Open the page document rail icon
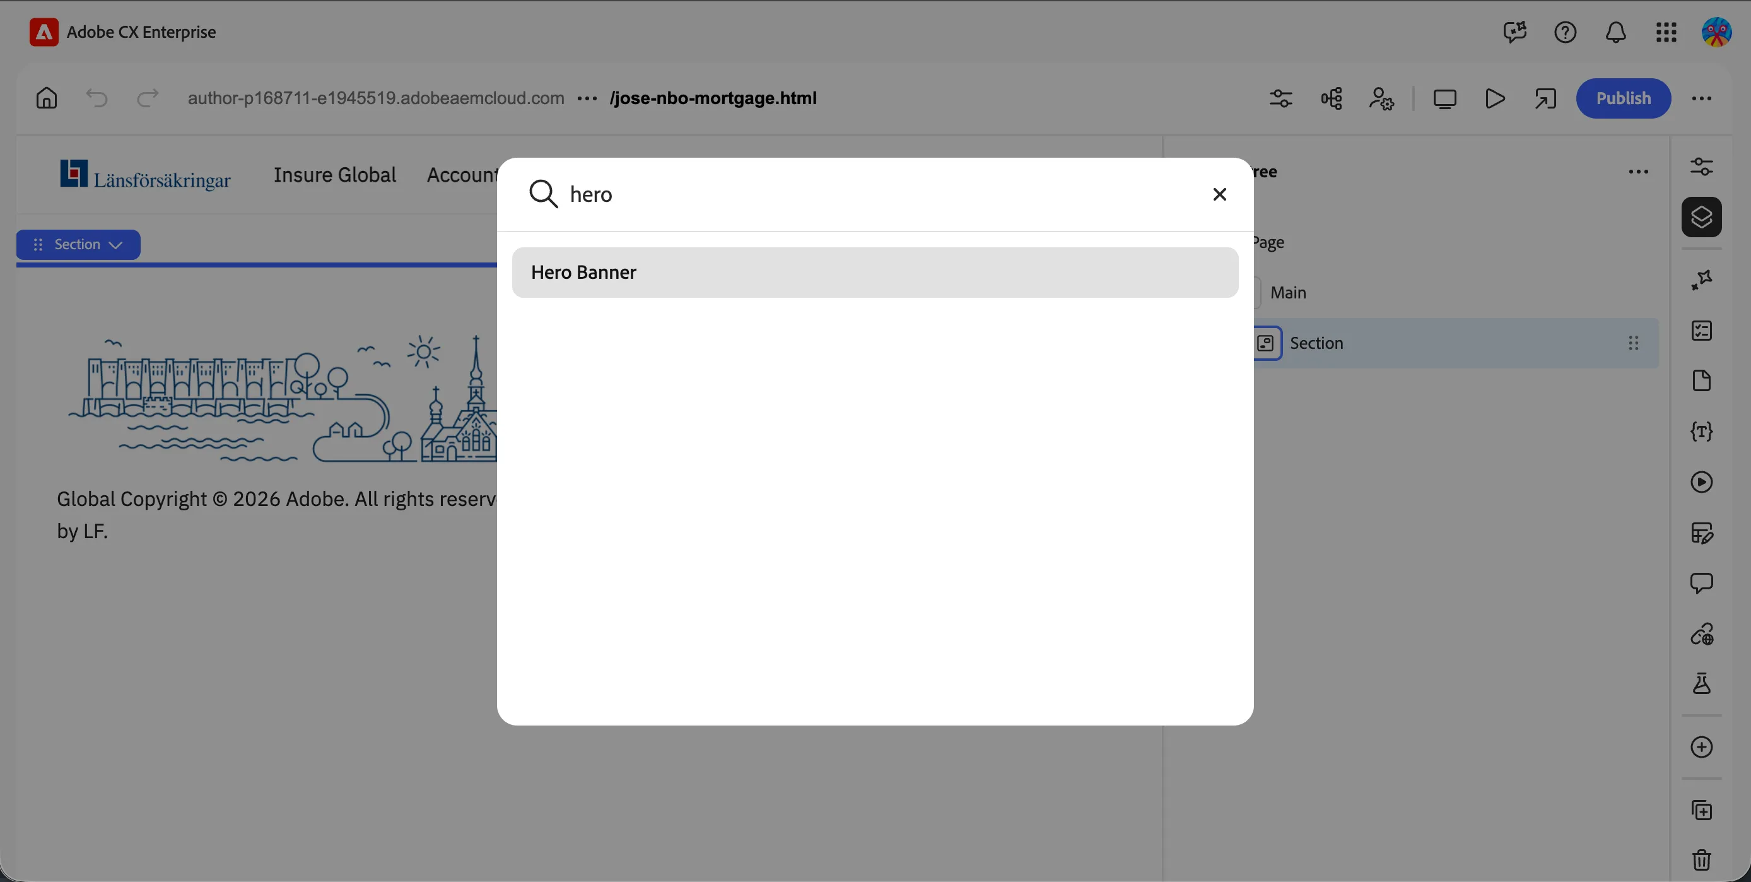The image size is (1751, 882). [1701, 381]
